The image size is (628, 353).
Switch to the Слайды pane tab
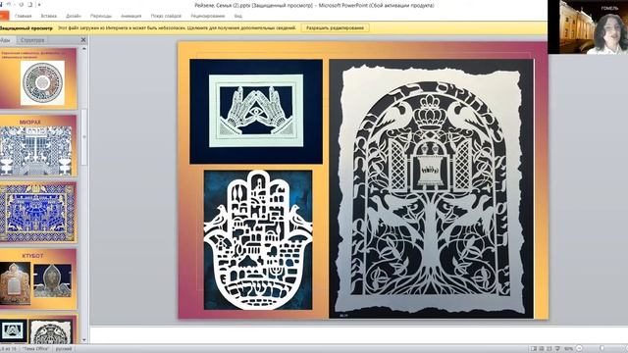pos(6,40)
